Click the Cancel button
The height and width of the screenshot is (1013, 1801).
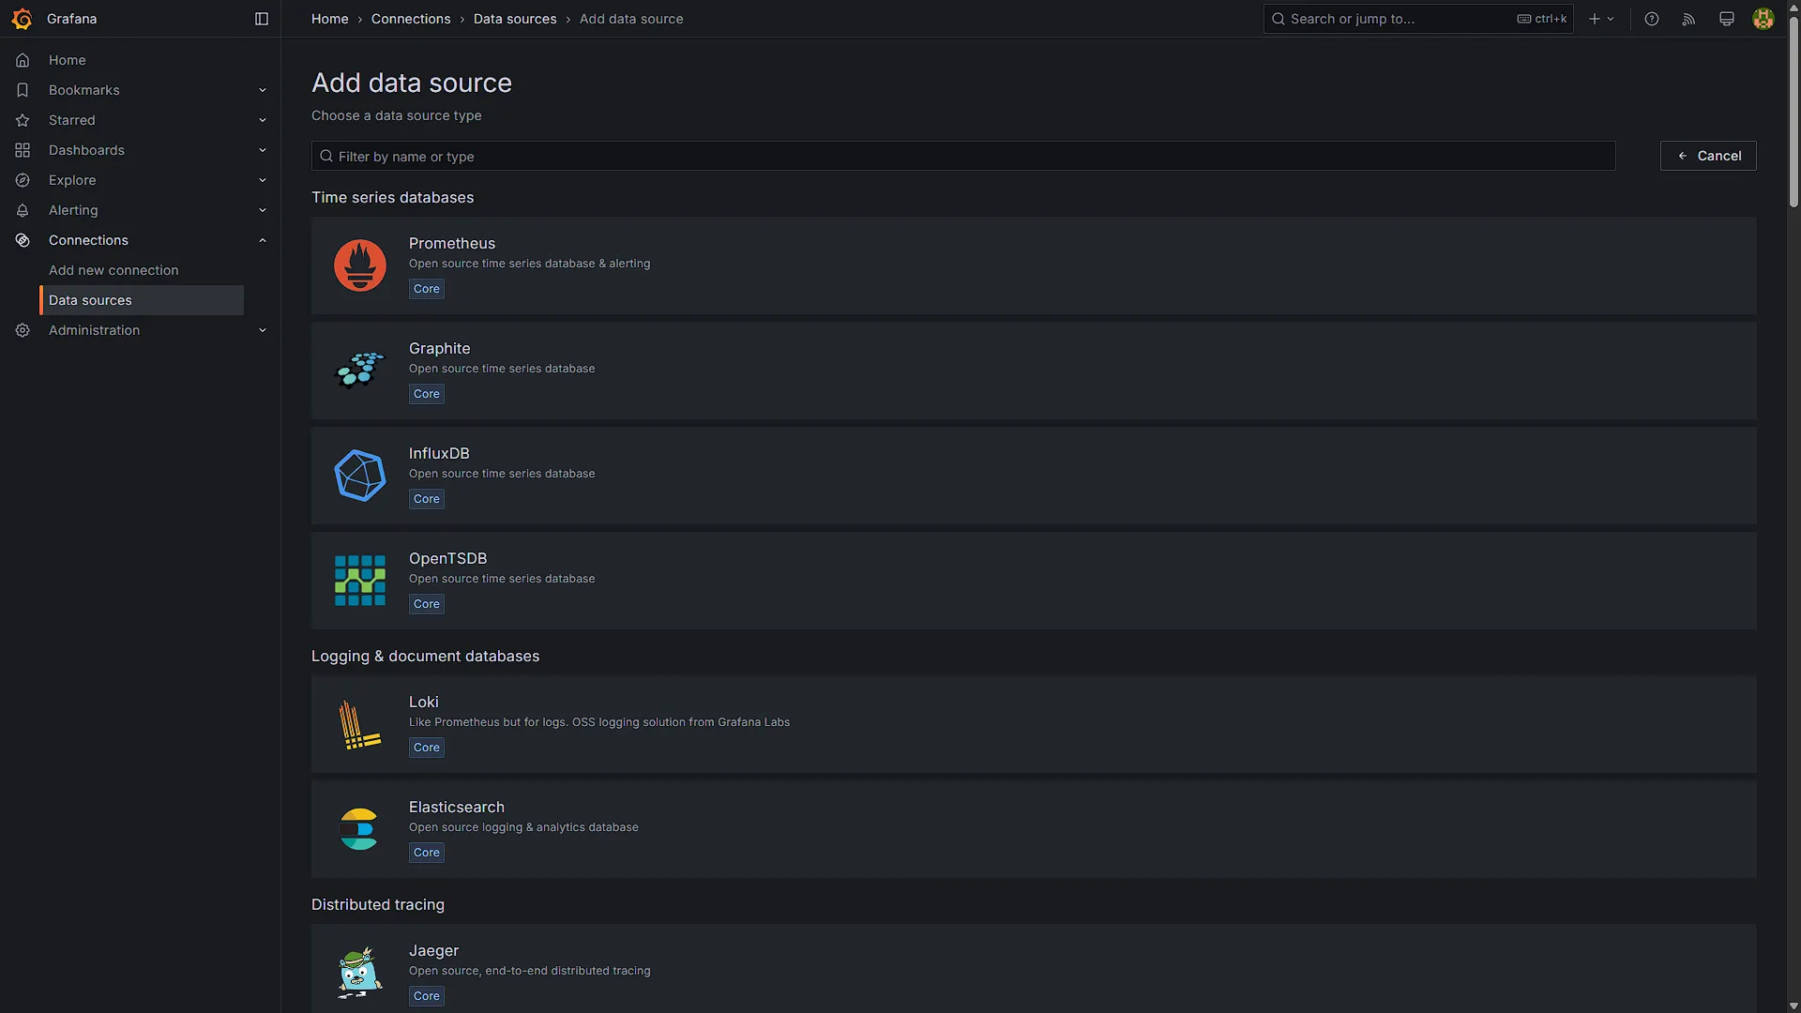[1708, 156]
